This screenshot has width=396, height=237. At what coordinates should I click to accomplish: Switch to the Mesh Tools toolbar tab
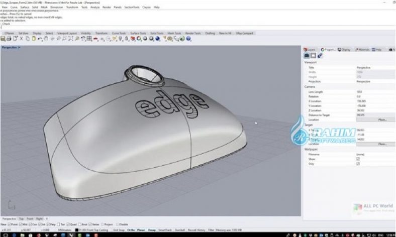pyautogui.click(x=174, y=33)
